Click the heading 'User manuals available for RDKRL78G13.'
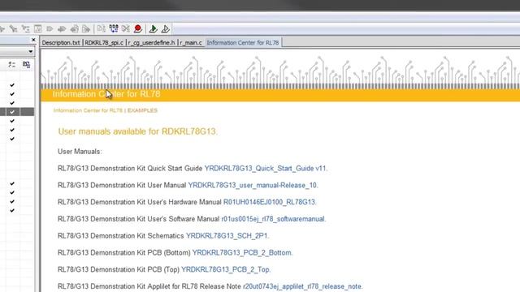 (138, 131)
